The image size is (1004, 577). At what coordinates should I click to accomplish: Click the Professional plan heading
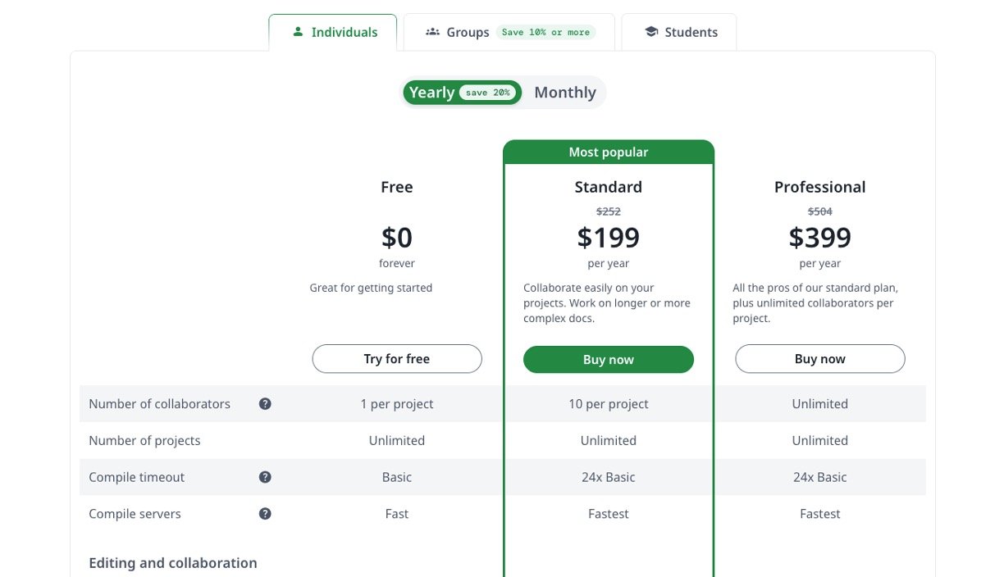(x=820, y=187)
